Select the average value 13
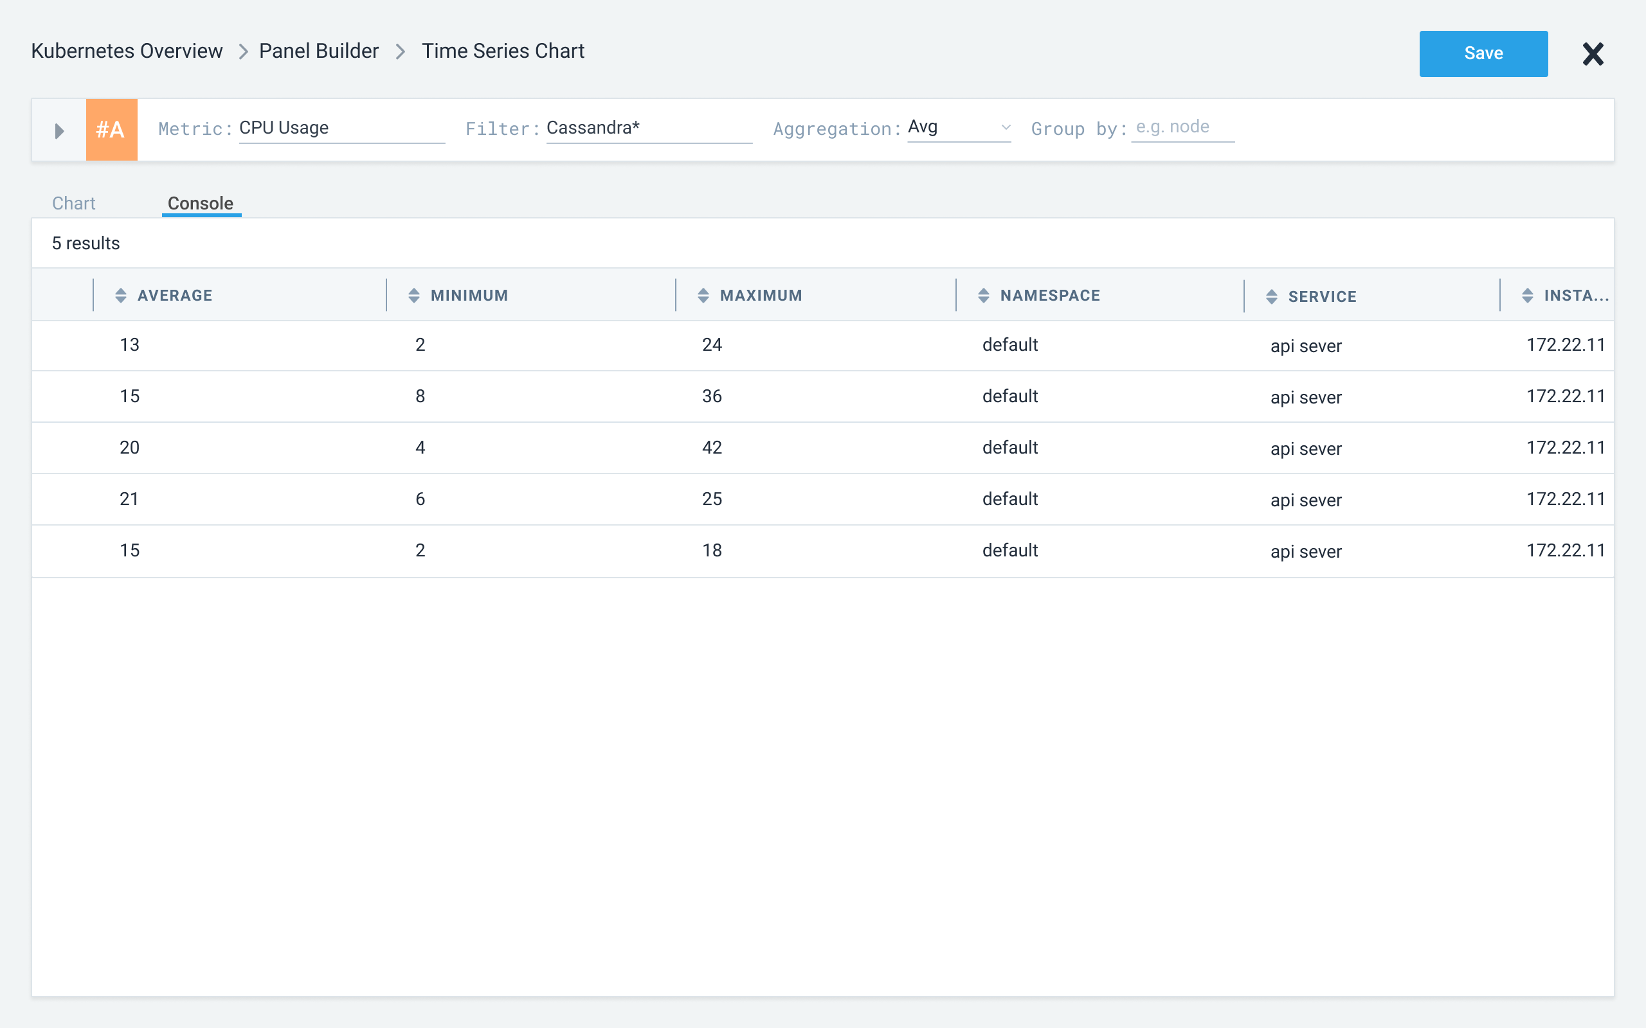This screenshot has height=1028, width=1646. (129, 345)
